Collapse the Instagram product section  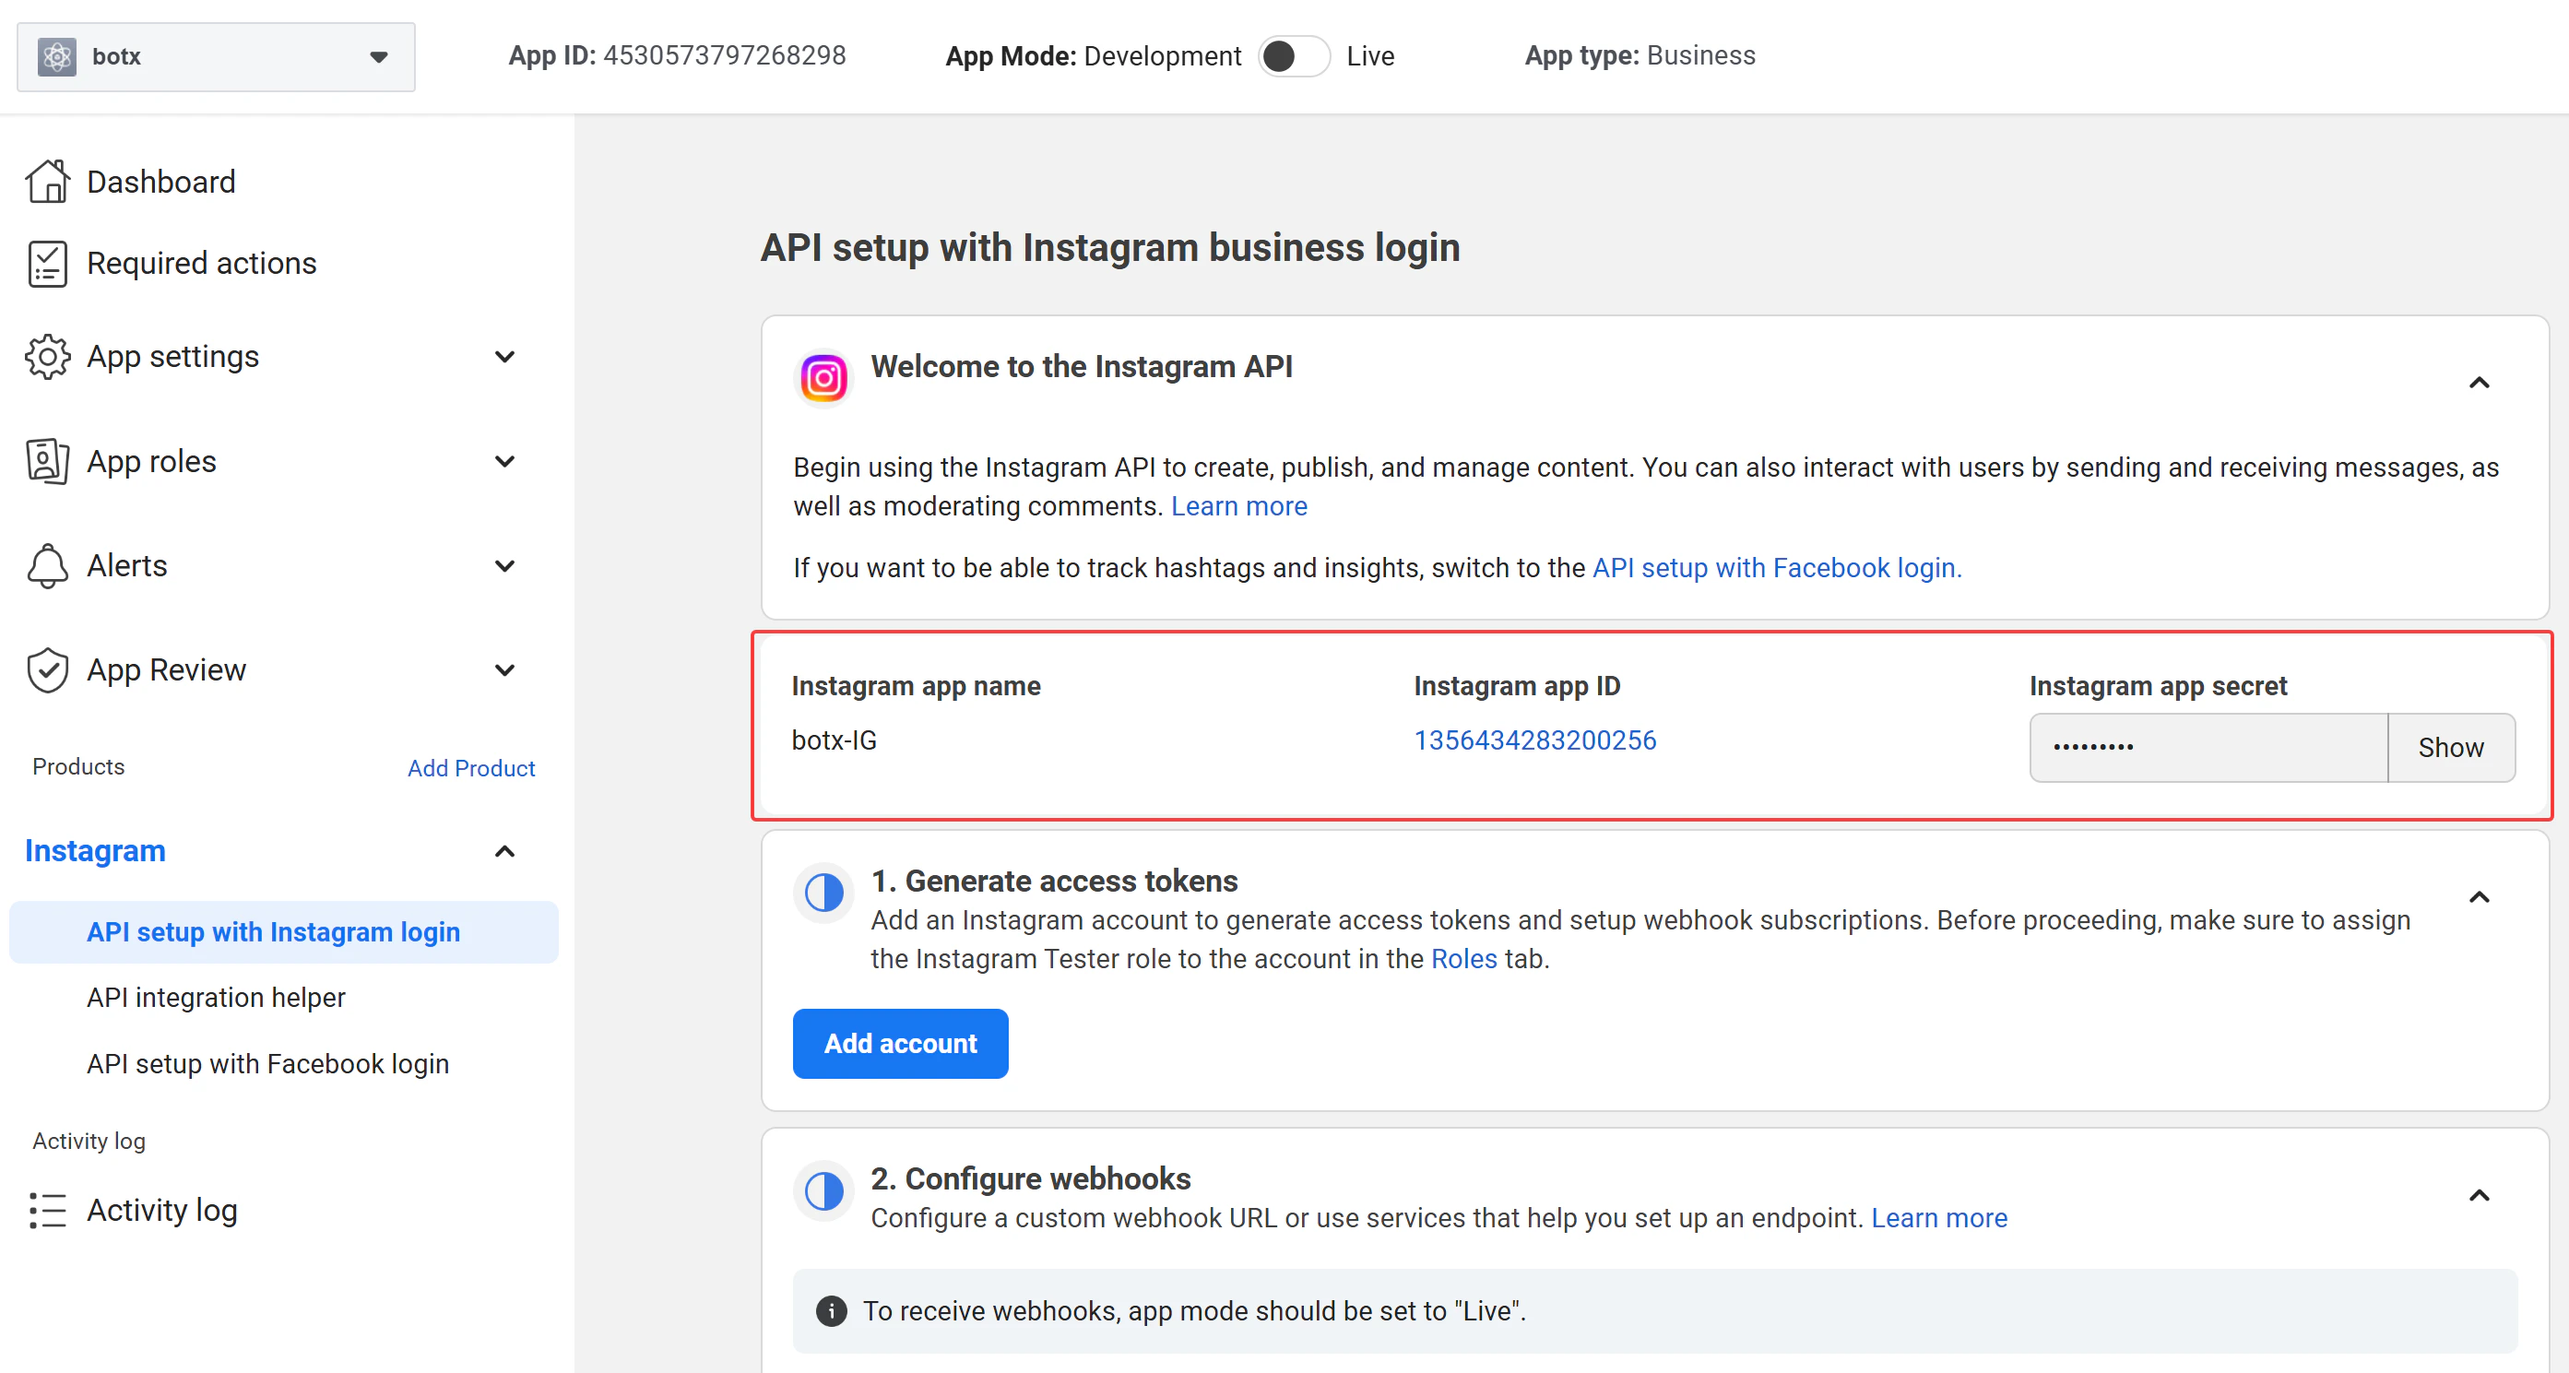(x=504, y=851)
